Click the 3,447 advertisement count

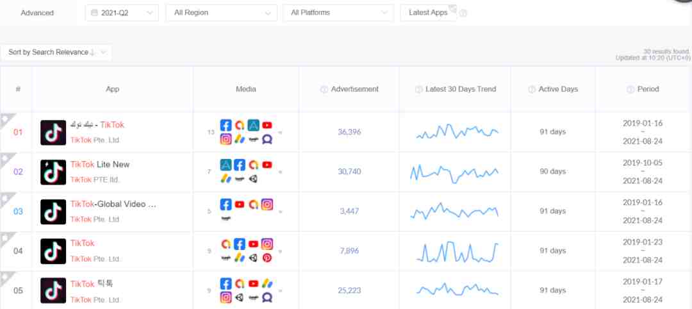(349, 212)
